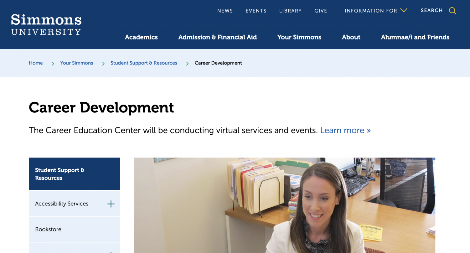Open Student Support & Resources sidebar header
The image size is (470, 253).
point(74,174)
